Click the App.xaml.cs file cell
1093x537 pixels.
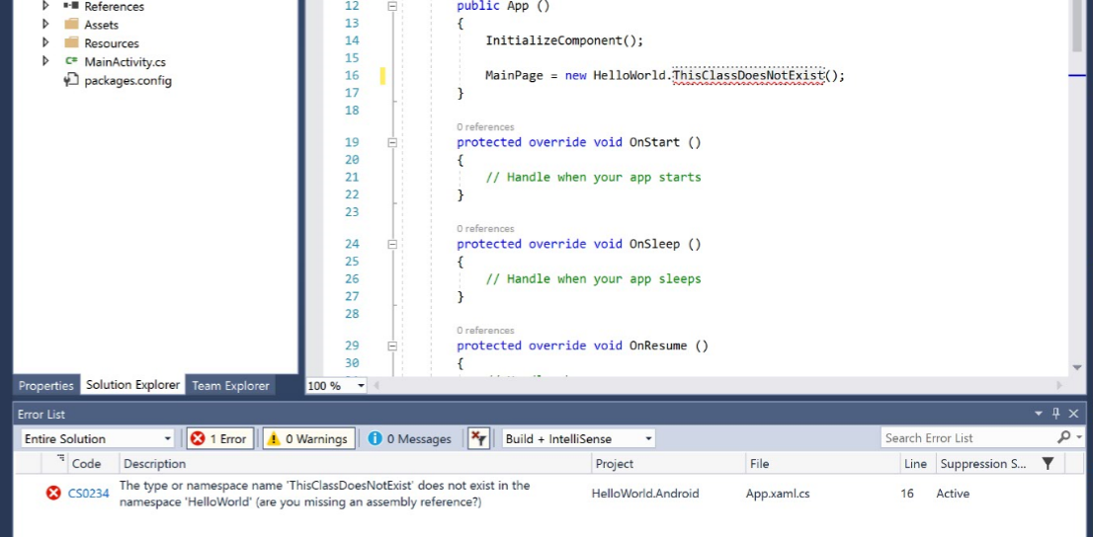[778, 494]
